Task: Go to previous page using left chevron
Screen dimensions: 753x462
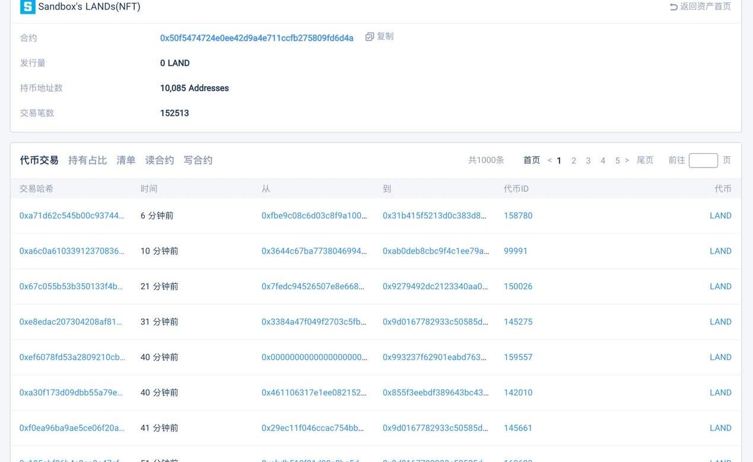Action: 549,160
